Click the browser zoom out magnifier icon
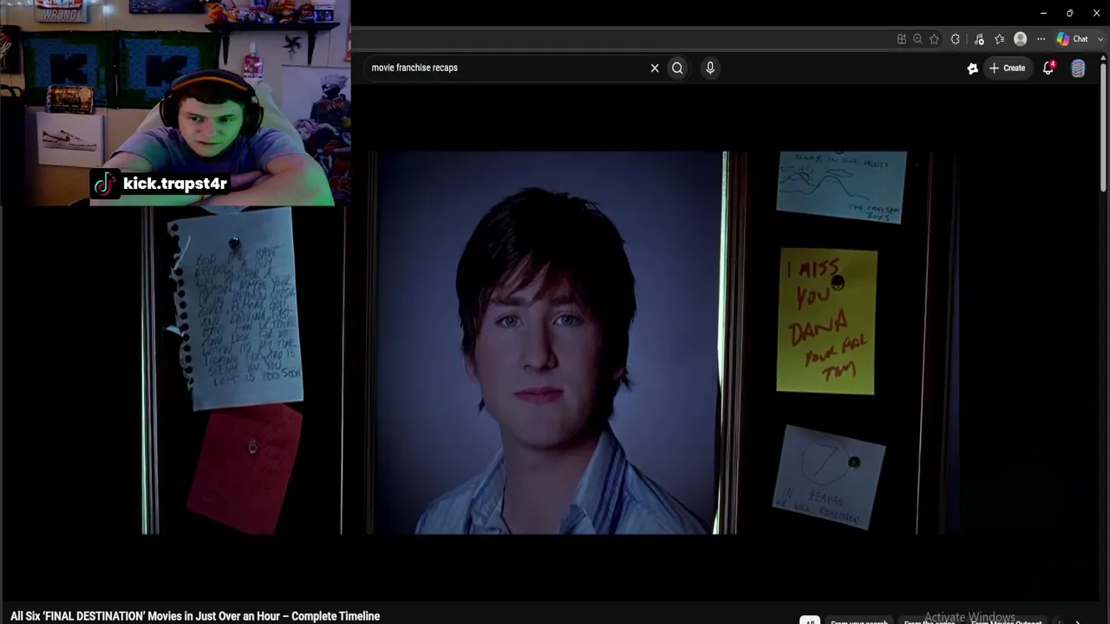This screenshot has height=624, width=1110. tap(917, 39)
